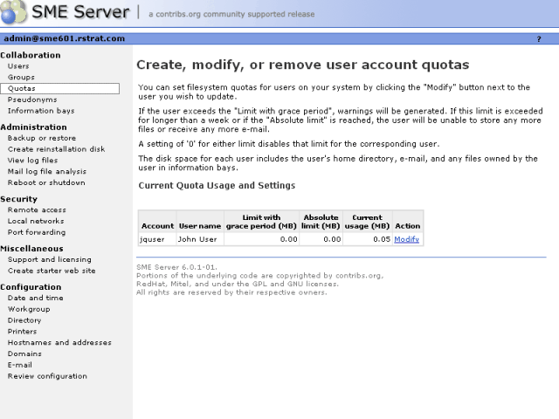The height and width of the screenshot is (419, 559).
Task: Click the SME Server logo icon
Action: click(14, 12)
